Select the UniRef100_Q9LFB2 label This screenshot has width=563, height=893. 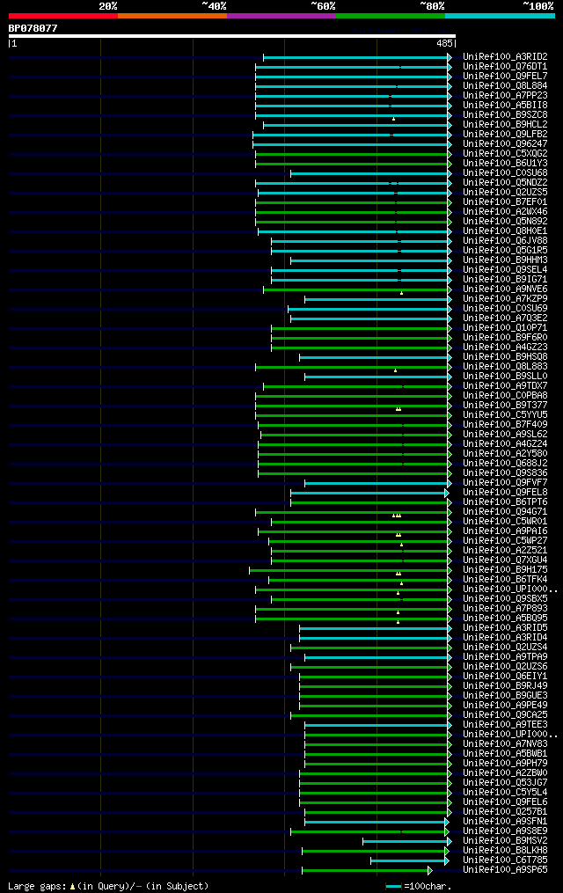[506, 135]
